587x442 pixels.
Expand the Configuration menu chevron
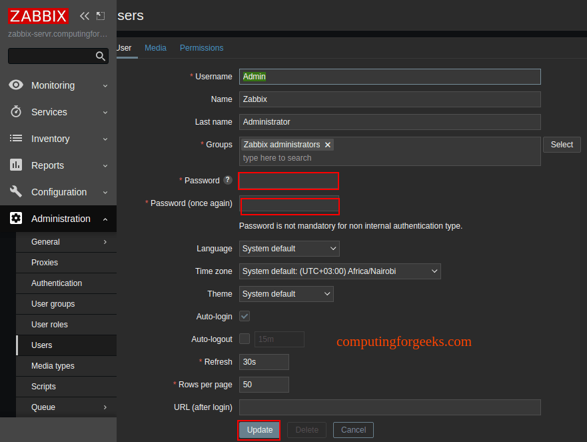click(105, 192)
